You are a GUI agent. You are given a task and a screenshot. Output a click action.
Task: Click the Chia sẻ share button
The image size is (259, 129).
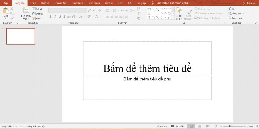[x=249, y=3]
